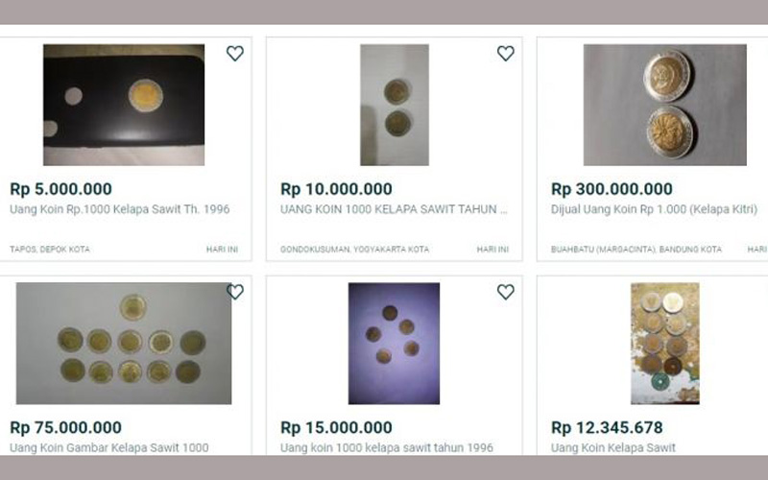
Task: Click the Rp 300.000.000 price
Action: point(612,189)
